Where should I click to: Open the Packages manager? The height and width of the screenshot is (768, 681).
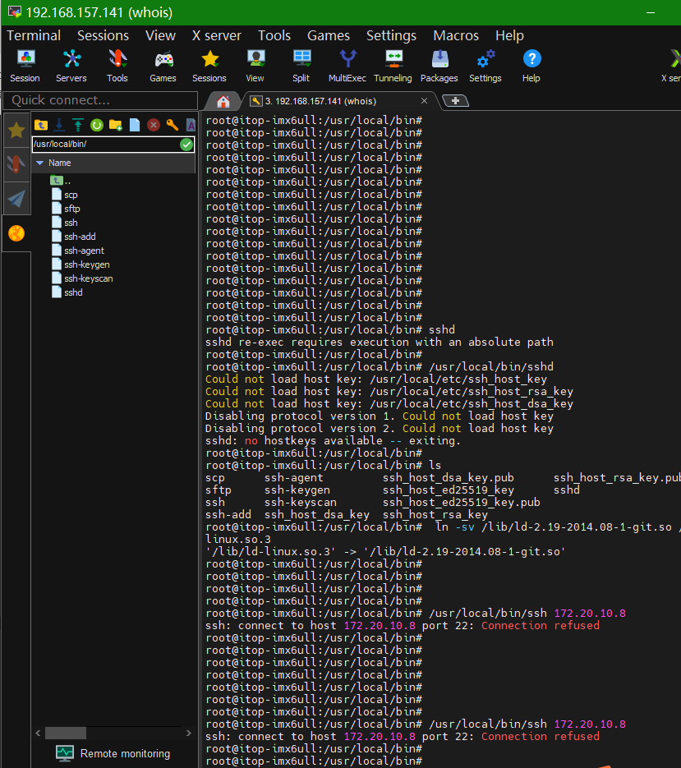click(439, 67)
